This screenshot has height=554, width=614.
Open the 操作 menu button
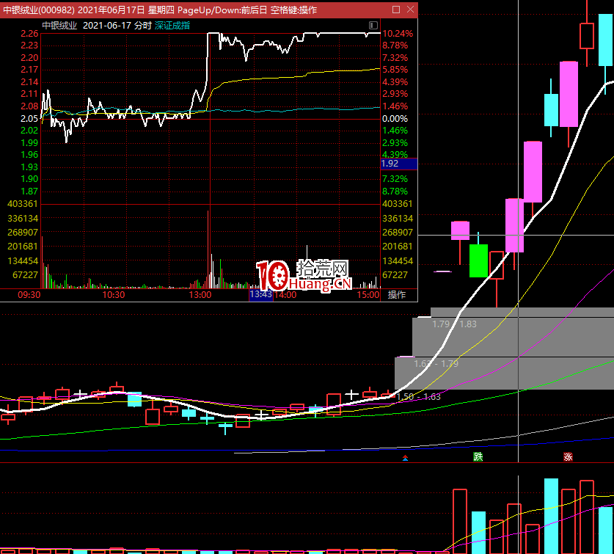point(397,295)
